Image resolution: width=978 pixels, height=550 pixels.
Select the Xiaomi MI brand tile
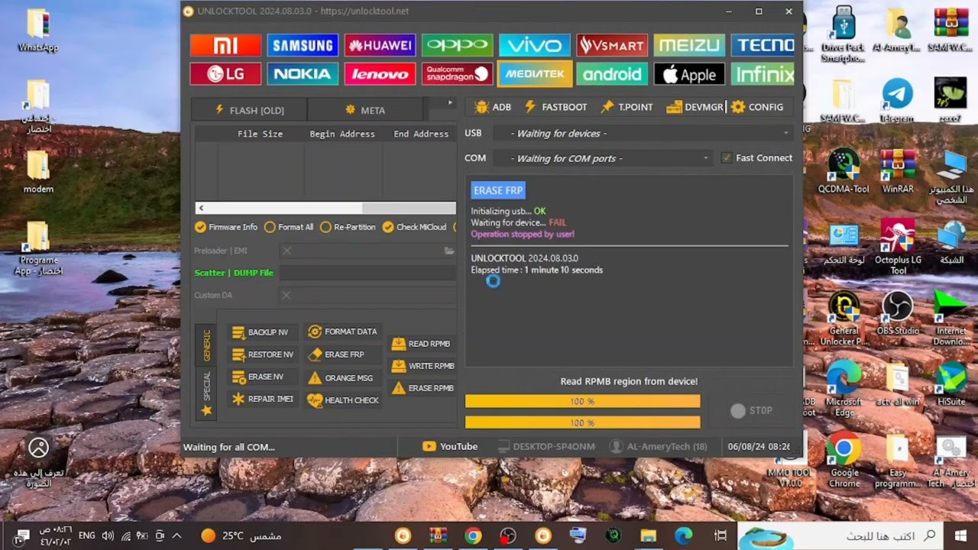pos(225,45)
